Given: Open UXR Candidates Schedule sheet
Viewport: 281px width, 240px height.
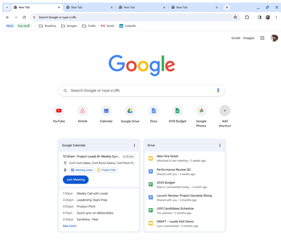Looking at the screenshot, I should pyautogui.click(x=185, y=210).
